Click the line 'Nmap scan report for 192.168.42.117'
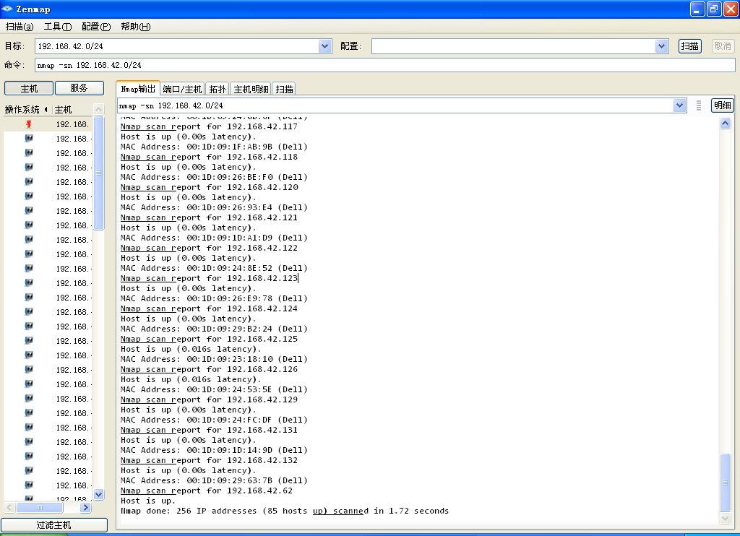The image size is (740, 536). [209, 126]
